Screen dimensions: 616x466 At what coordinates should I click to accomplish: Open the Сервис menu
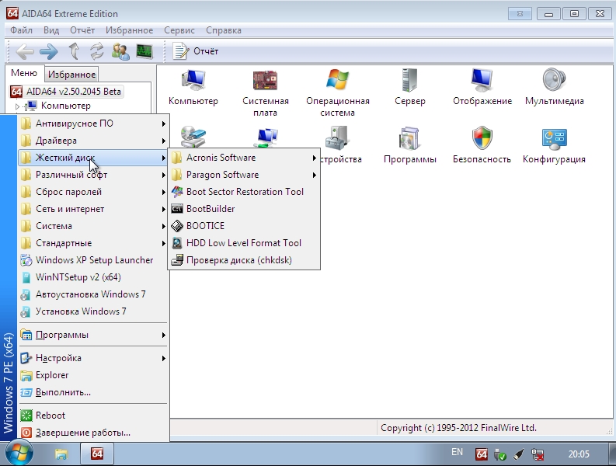179,30
